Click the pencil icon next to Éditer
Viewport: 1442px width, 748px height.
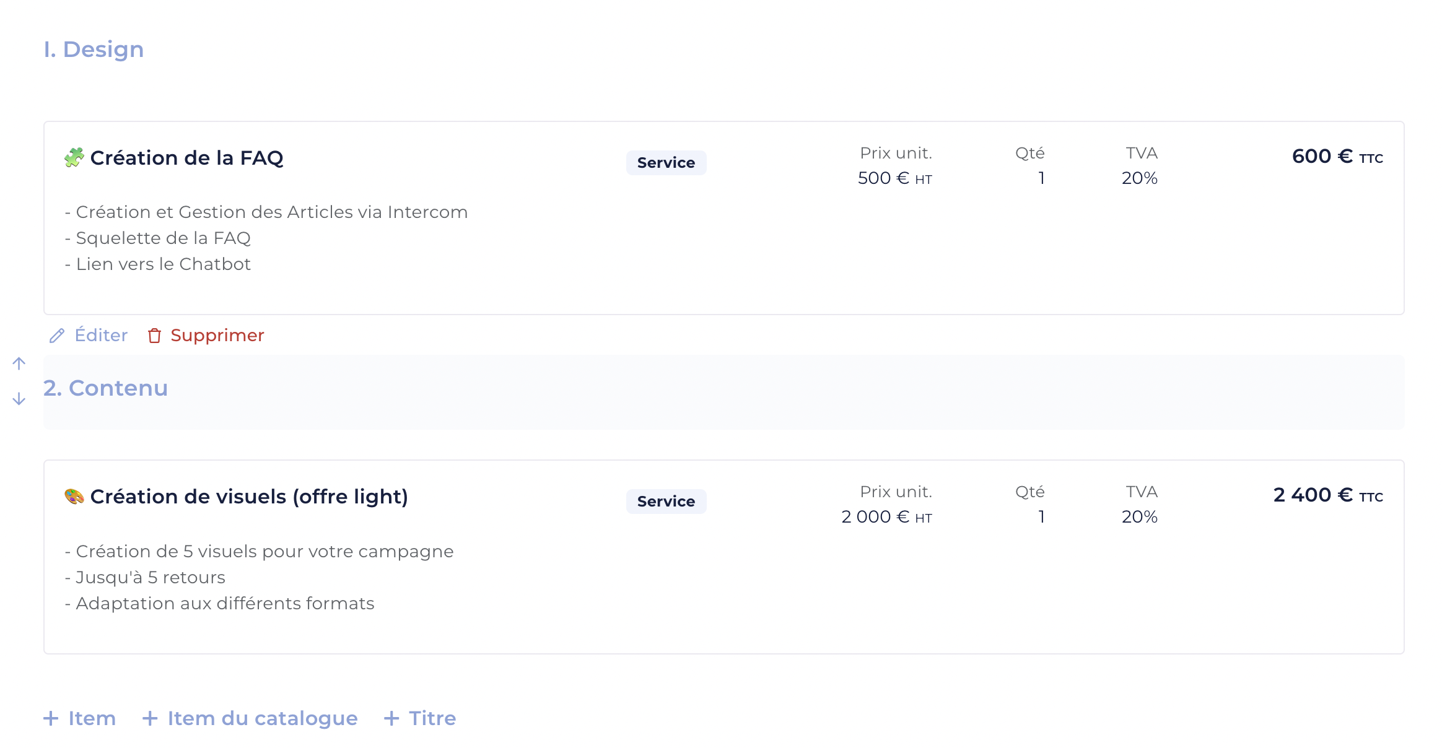(x=57, y=336)
